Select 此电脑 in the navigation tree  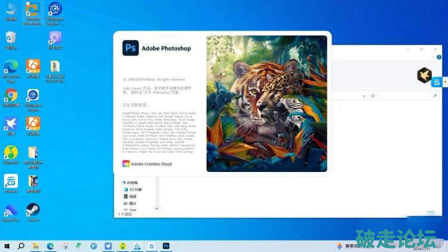[132, 182]
